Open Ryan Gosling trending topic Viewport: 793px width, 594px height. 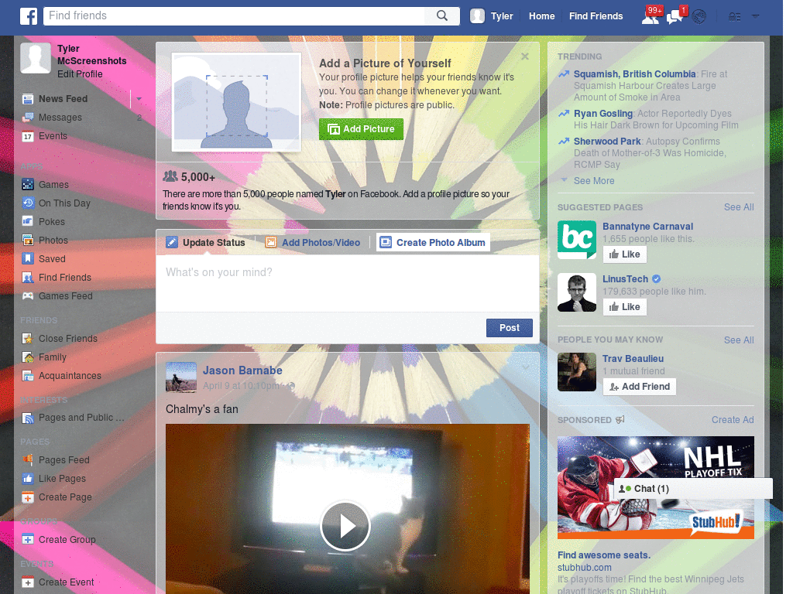602,113
